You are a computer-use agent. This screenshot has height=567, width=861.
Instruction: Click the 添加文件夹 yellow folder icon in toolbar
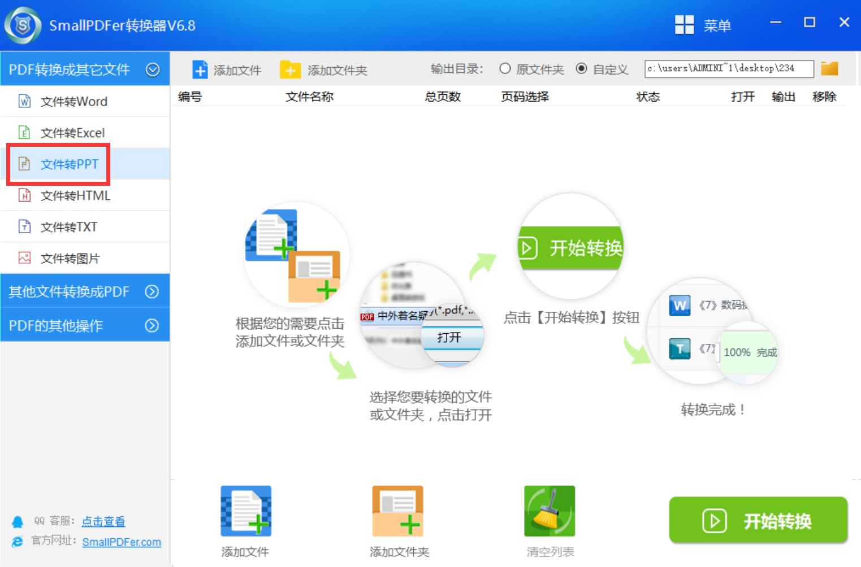[290, 69]
